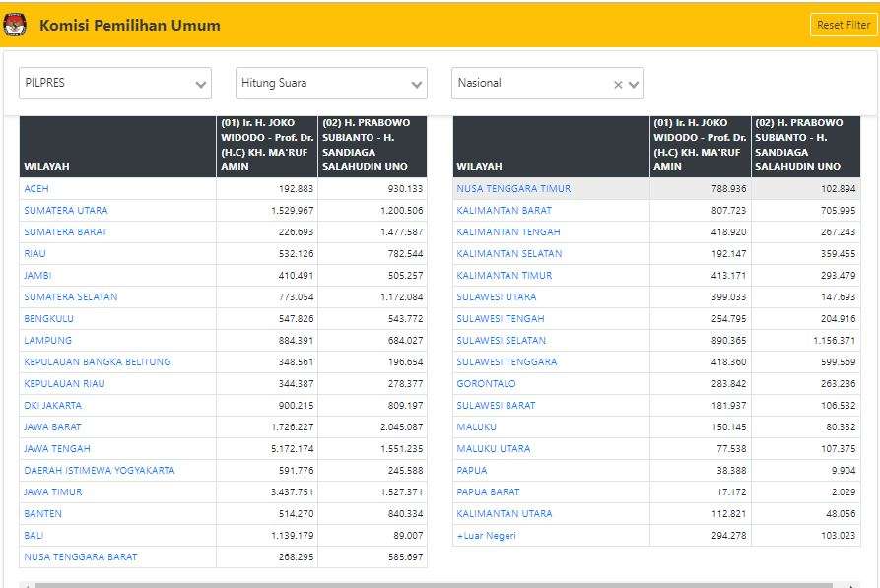Select the MALUKU link
The height and width of the screenshot is (588, 880).
point(477,427)
